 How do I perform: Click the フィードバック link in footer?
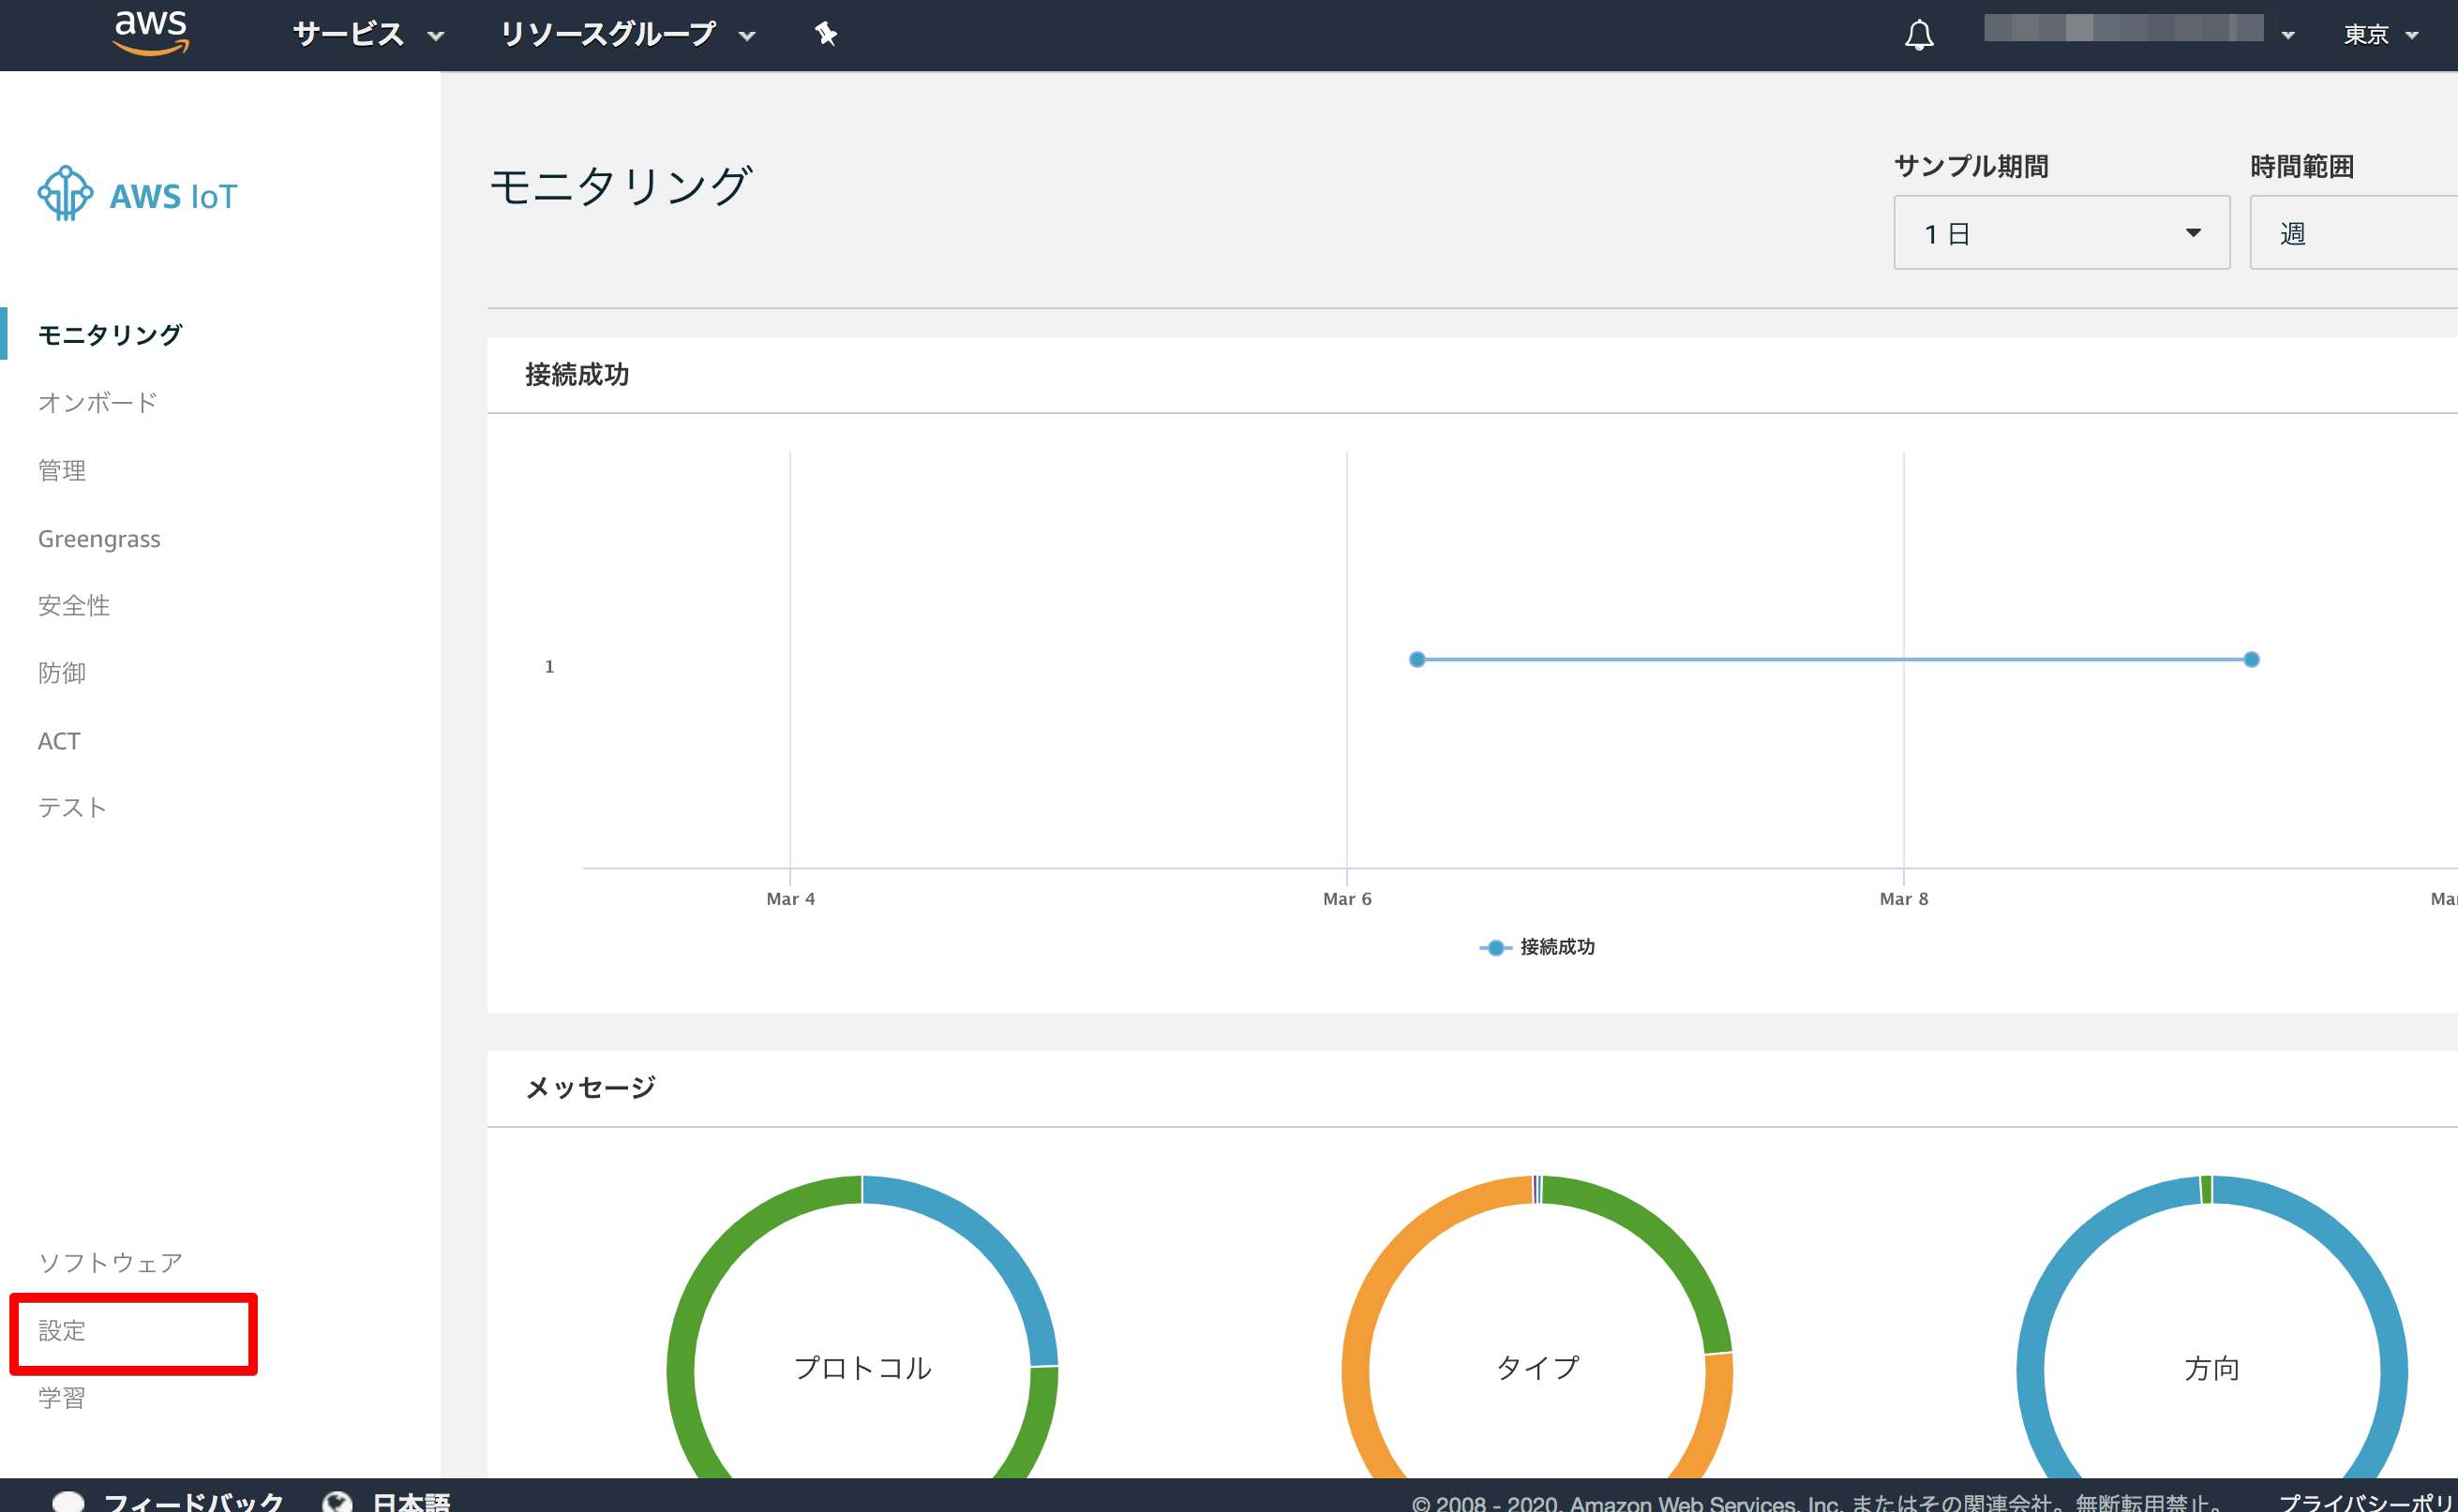[x=194, y=1501]
